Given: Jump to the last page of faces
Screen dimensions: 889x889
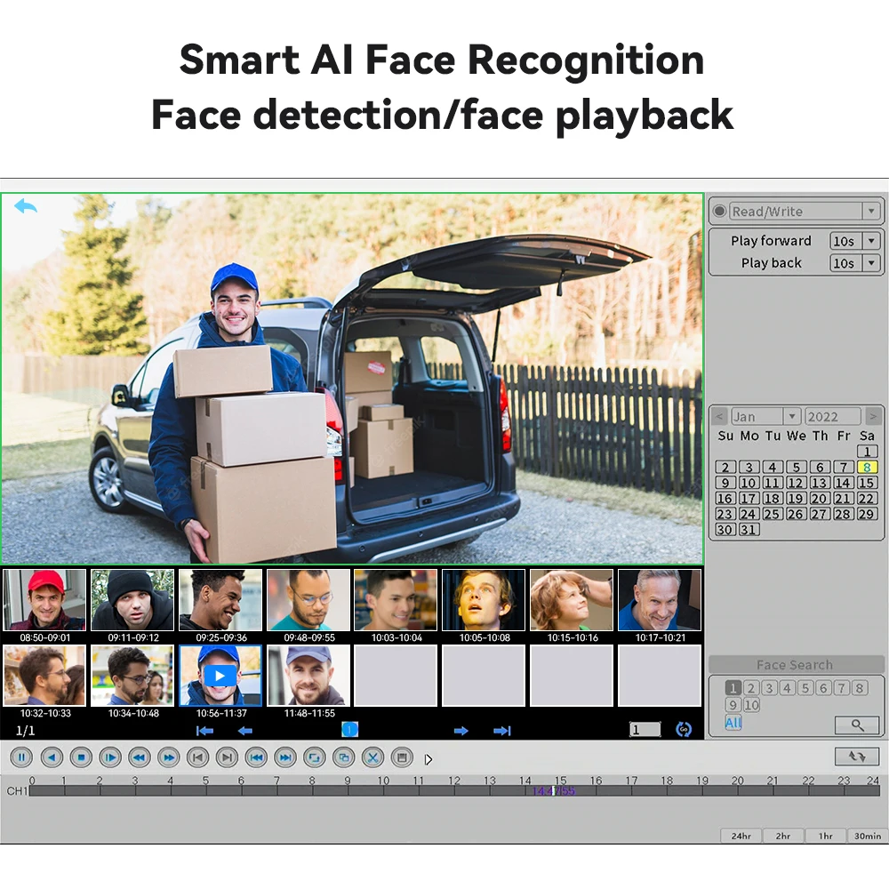Looking at the screenshot, I should coord(502,731).
